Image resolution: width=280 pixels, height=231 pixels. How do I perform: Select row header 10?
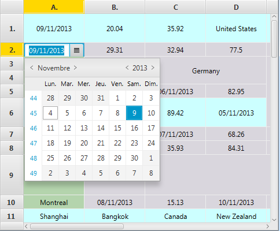point(12,202)
